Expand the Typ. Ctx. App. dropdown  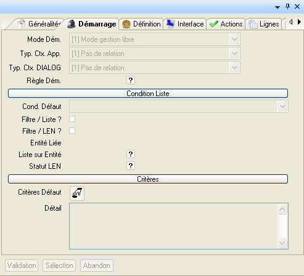(234, 54)
